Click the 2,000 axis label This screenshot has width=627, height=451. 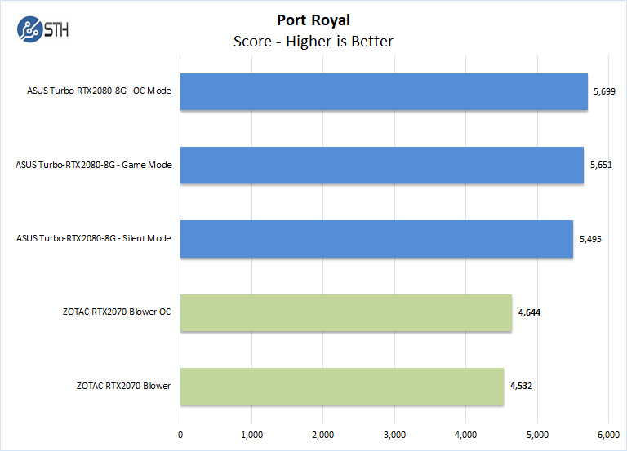[323, 435]
